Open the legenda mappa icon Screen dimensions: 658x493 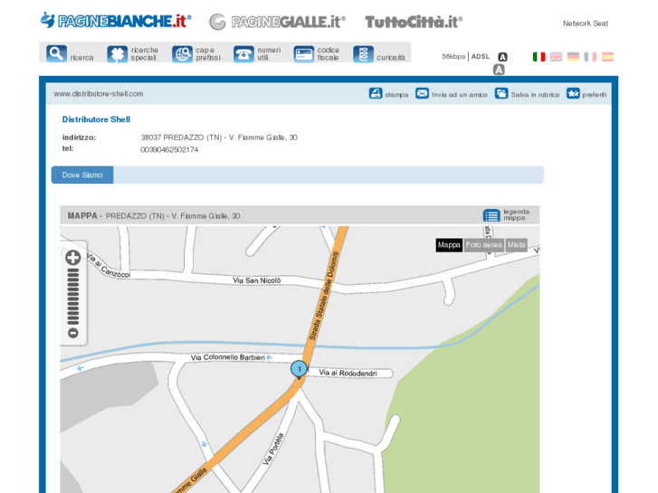click(491, 215)
